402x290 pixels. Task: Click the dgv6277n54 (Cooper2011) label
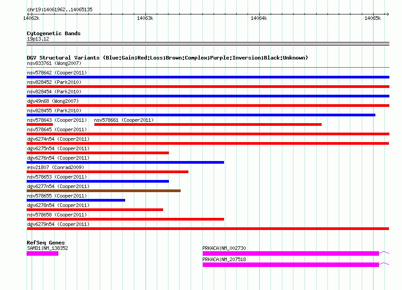click(x=58, y=186)
